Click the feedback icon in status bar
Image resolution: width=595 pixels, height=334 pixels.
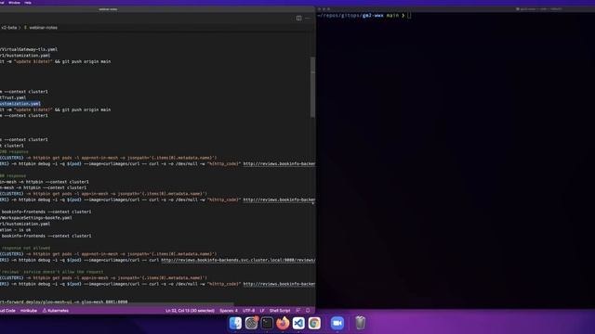[297, 311]
